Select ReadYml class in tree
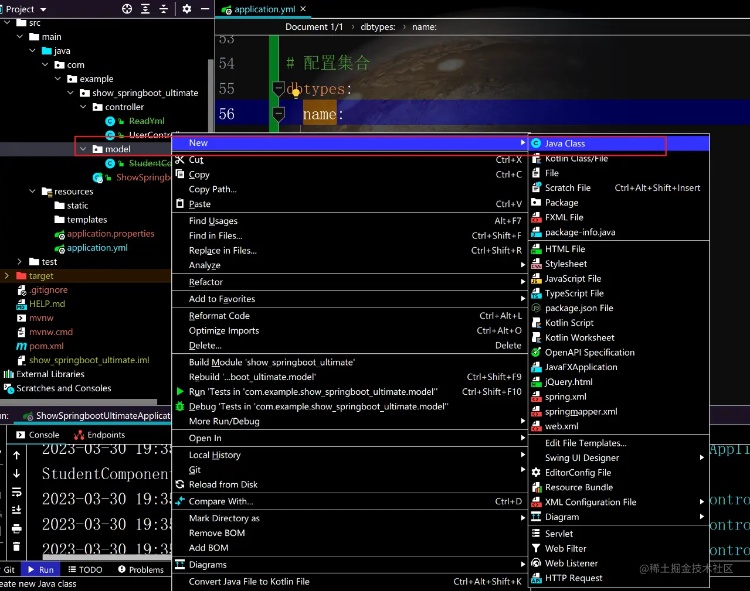 [147, 121]
